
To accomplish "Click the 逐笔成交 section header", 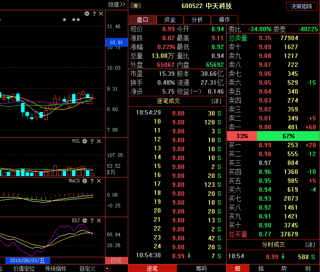I will coord(168,101).
